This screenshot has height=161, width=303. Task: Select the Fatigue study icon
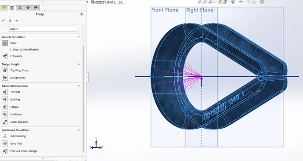click(5, 107)
